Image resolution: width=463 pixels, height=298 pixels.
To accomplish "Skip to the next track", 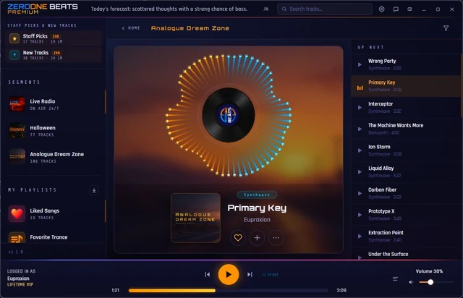I will (250, 274).
